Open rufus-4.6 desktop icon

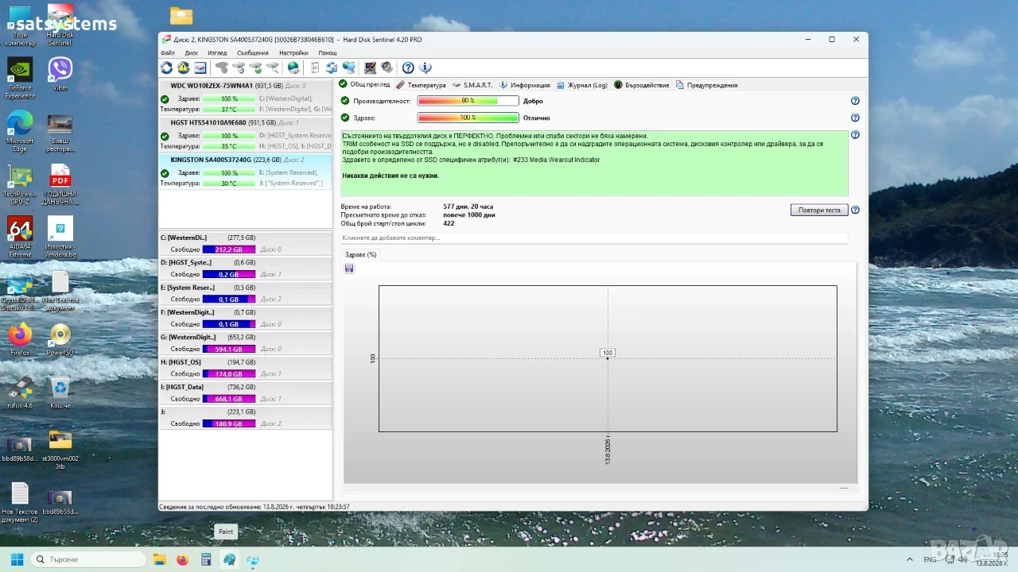[20, 392]
